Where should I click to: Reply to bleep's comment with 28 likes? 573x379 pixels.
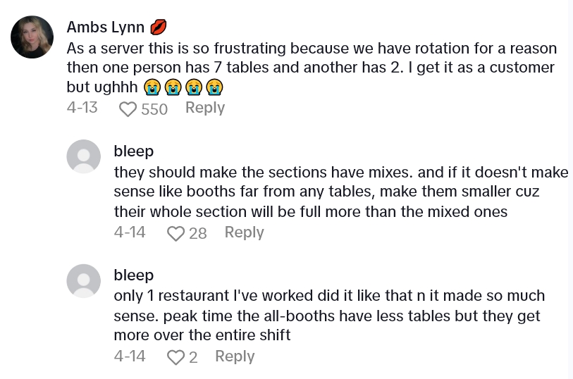point(244,232)
